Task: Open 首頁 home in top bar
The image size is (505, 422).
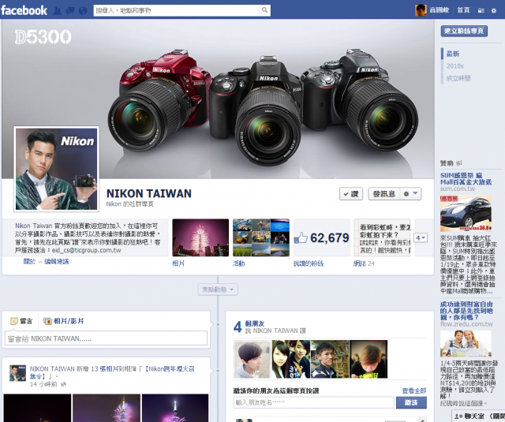Action: pos(463,10)
